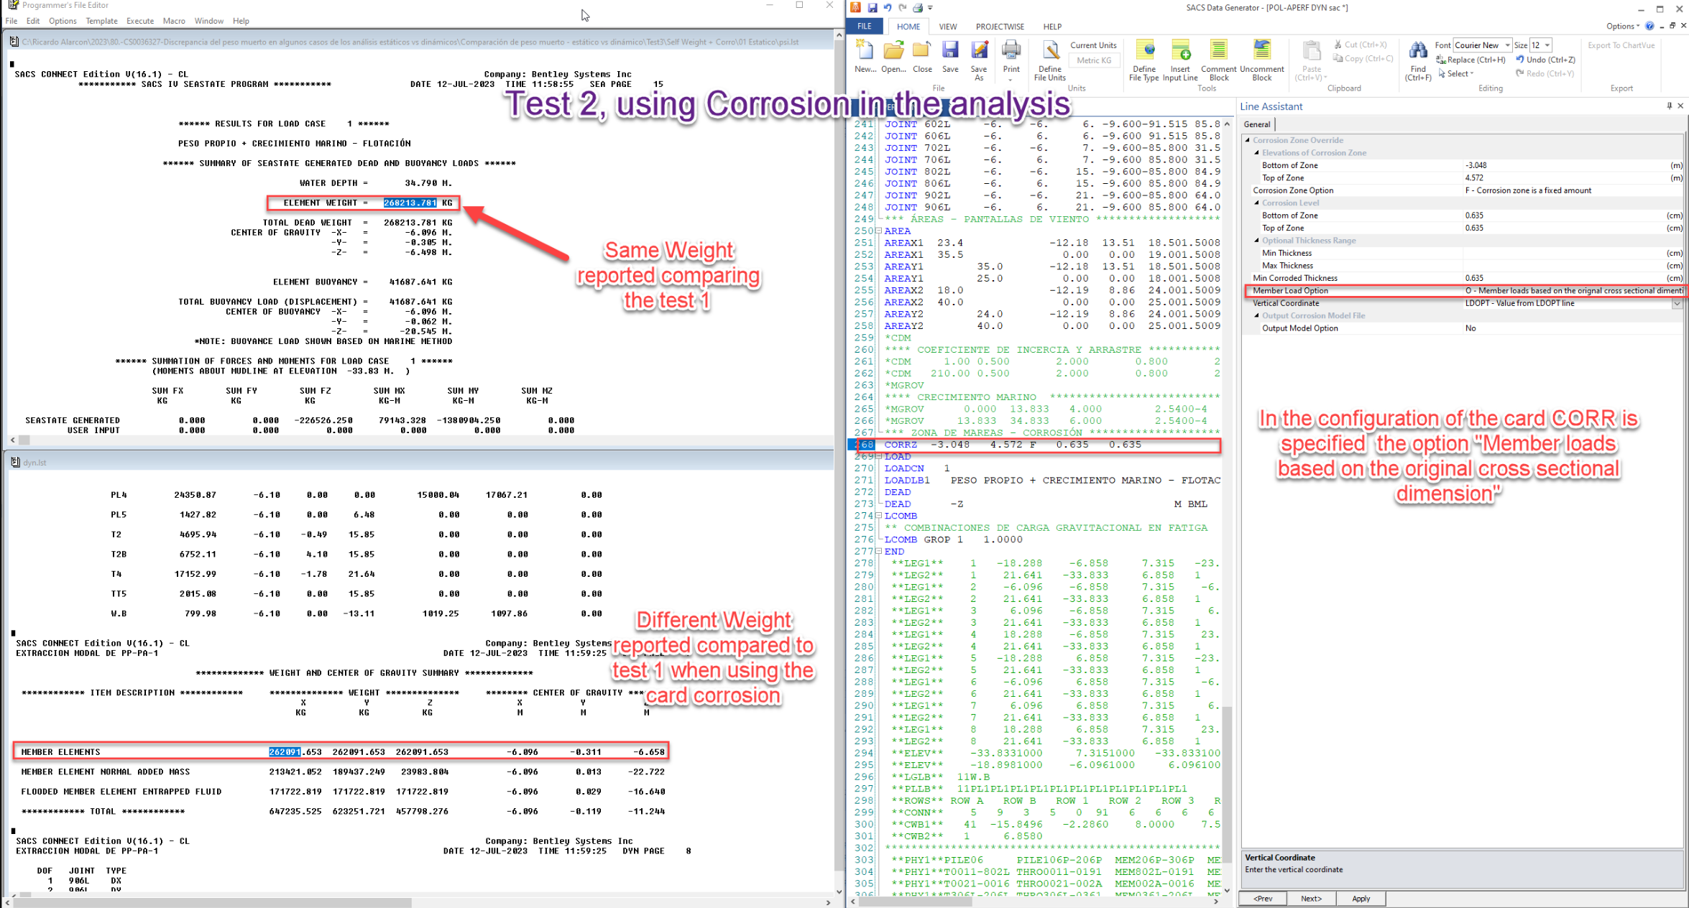Toggle auto-hide pin on the Line Assistant panel

[1668, 106]
